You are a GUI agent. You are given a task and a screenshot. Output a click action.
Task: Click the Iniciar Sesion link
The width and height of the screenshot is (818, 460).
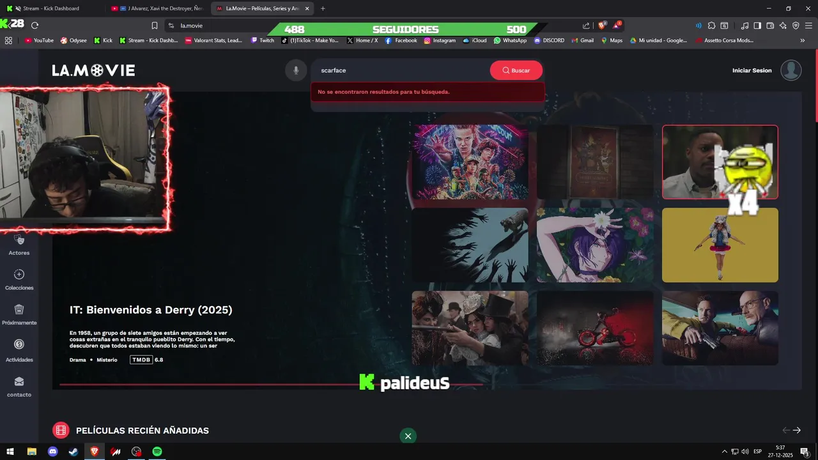tap(752, 70)
